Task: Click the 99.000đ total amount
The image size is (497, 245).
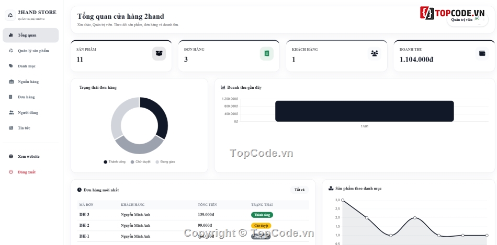Action: point(205,225)
